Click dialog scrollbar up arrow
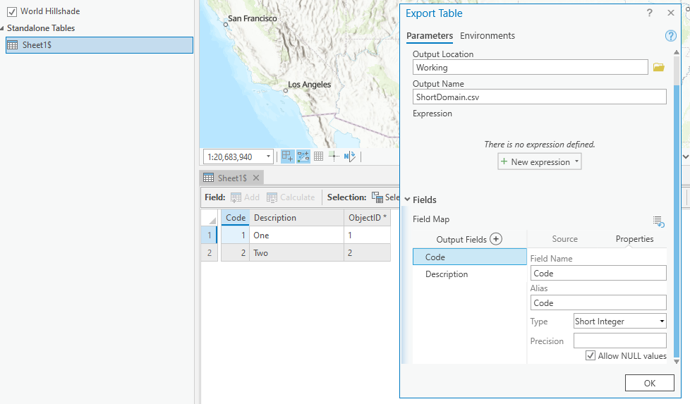 pos(677,52)
